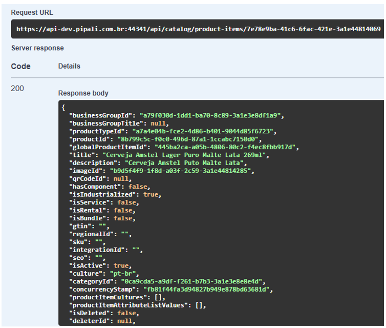This screenshot has height=328, width=386.
Task: Click the opening brace of JSON response
Action: [x=63, y=108]
